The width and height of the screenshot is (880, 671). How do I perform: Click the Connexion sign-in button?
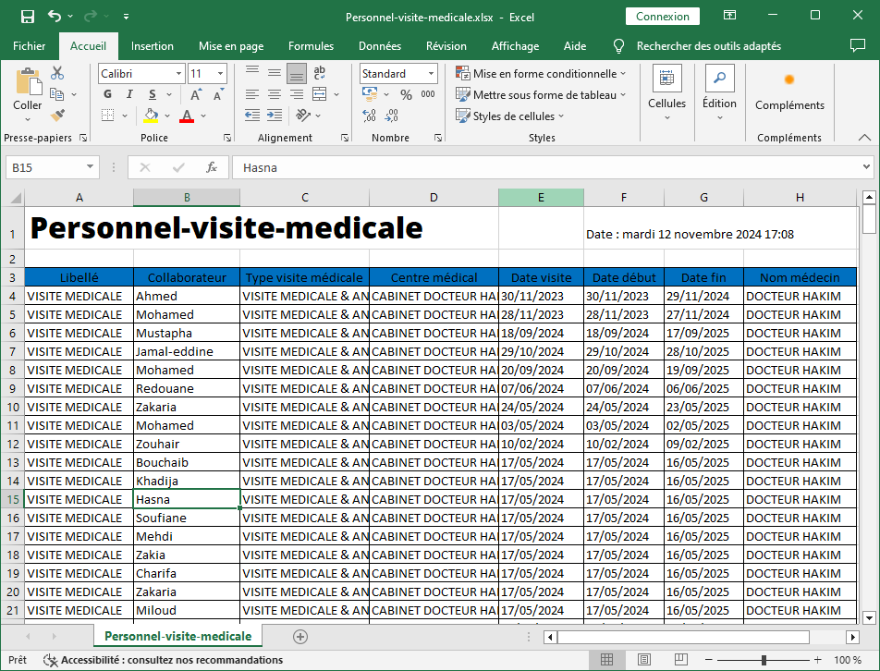coord(662,17)
